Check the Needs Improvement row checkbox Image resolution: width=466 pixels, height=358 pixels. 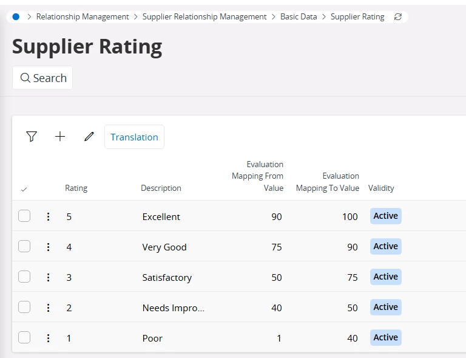[24, 307]
